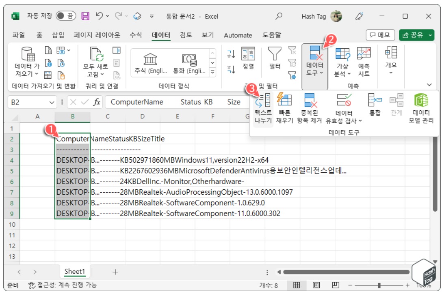Click the Redo arrow icon

tap(118, 16)
